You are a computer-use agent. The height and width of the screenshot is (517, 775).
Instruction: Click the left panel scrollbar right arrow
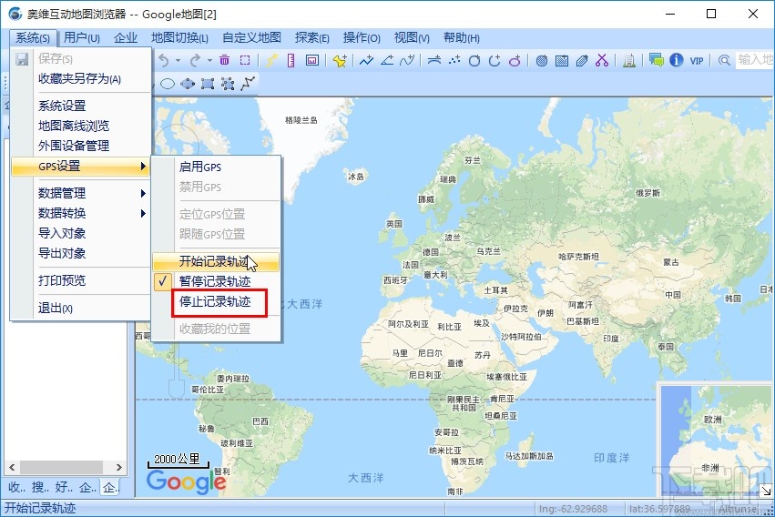(x=119, y=467)
